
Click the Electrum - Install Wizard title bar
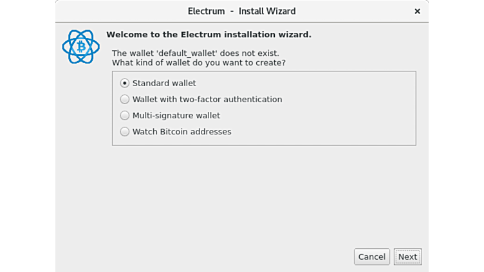pos(241,11)
